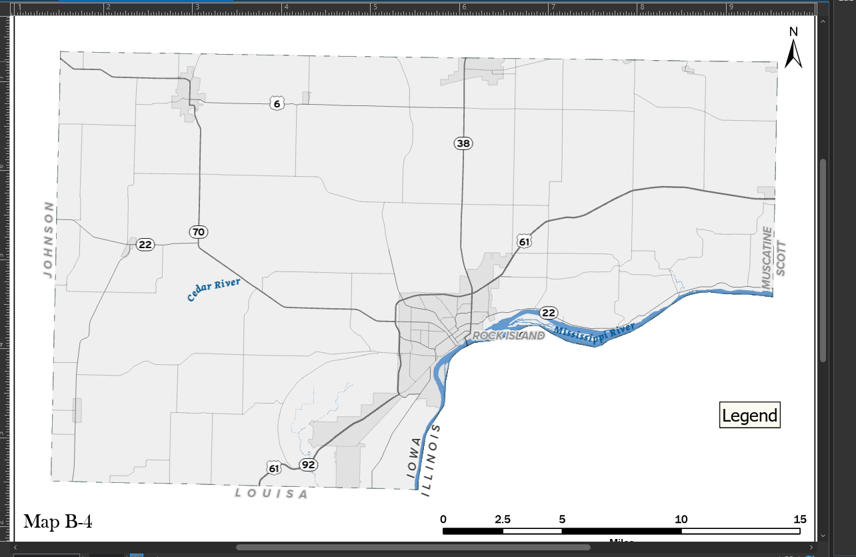Select the Miles scale bar
This screenshot has width=856, height=557.
[621, 531]
